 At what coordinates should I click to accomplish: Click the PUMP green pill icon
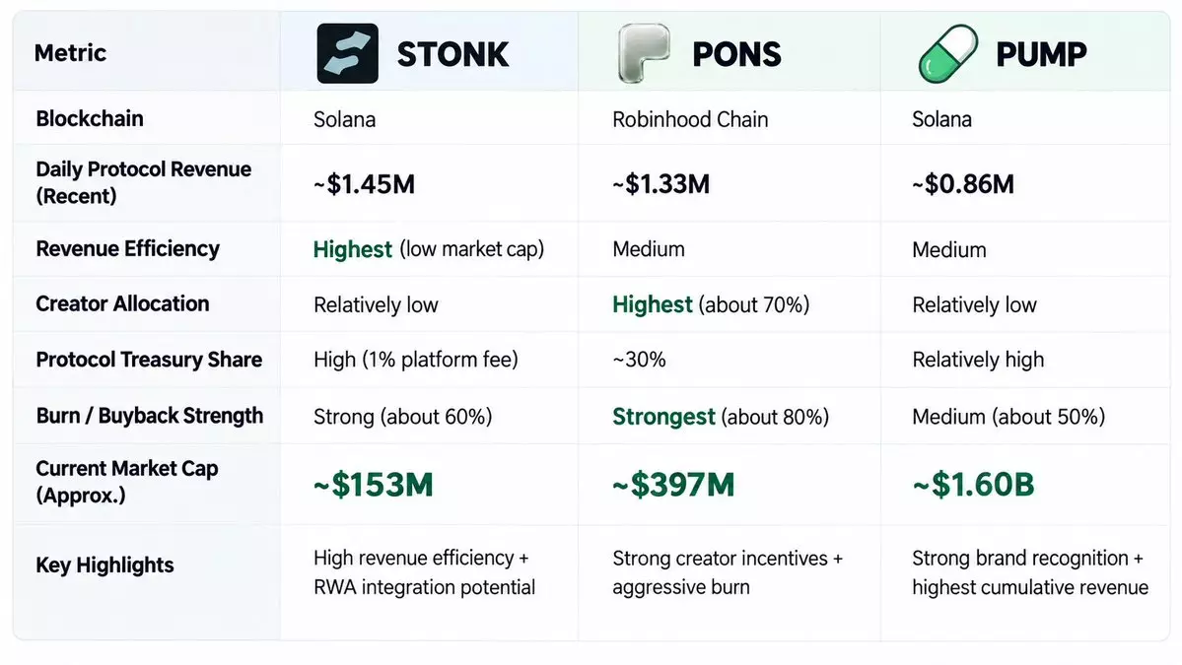tap(947, 53)
